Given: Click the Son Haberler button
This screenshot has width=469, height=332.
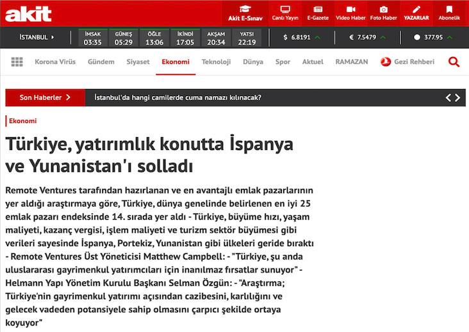Looking at the screenshot, I should click(45, 97).
